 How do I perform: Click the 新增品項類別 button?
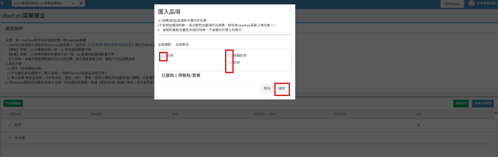[x=483, y=103]
